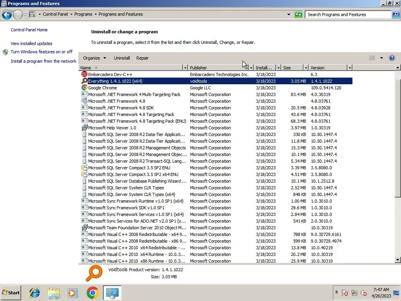The width and height of the screenshot is (401, 301).
Task: Open Control Panel Home link
Action: tap(29, 30)
